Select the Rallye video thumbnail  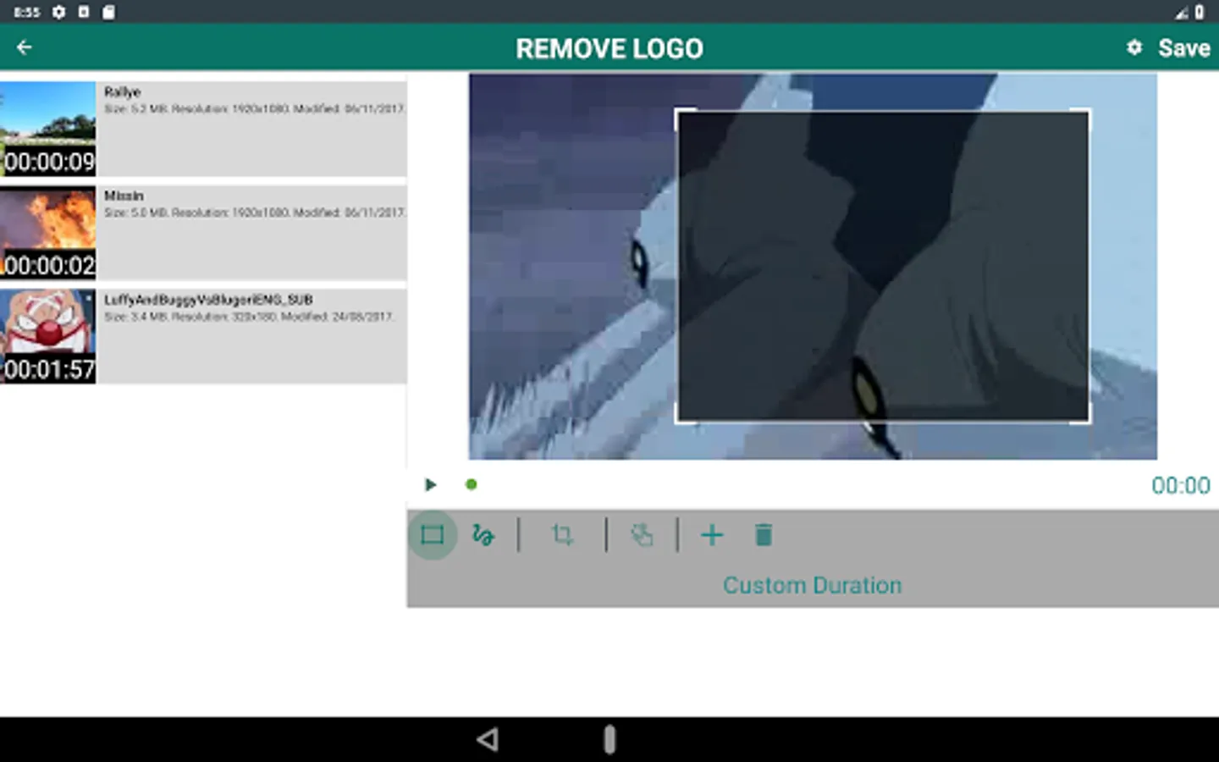click(48, 129)
